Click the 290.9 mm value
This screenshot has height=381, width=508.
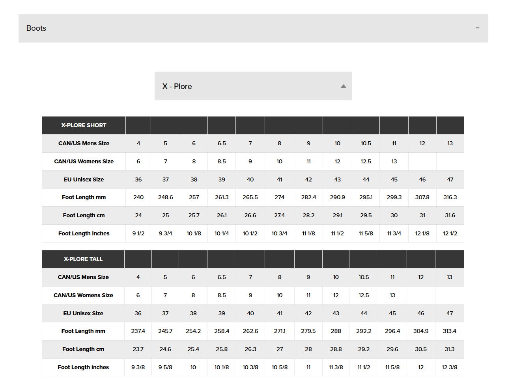(337, 197)
